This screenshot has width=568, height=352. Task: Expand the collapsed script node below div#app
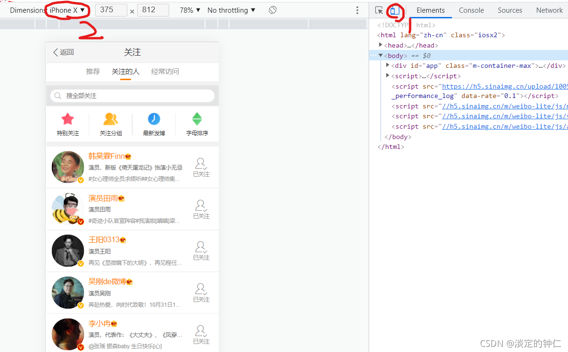pyautogui.click(x=388, y=75)
